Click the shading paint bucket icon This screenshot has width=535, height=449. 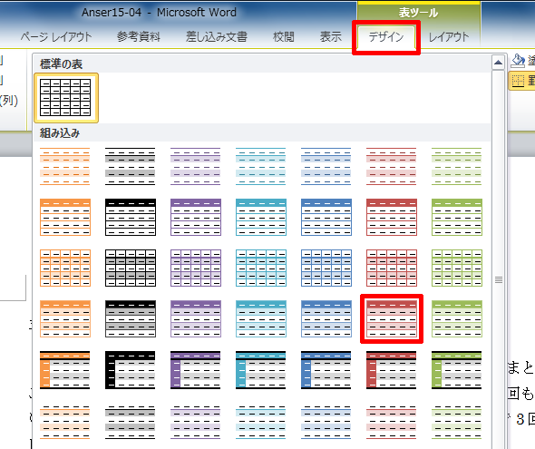[x=517, y=61]
